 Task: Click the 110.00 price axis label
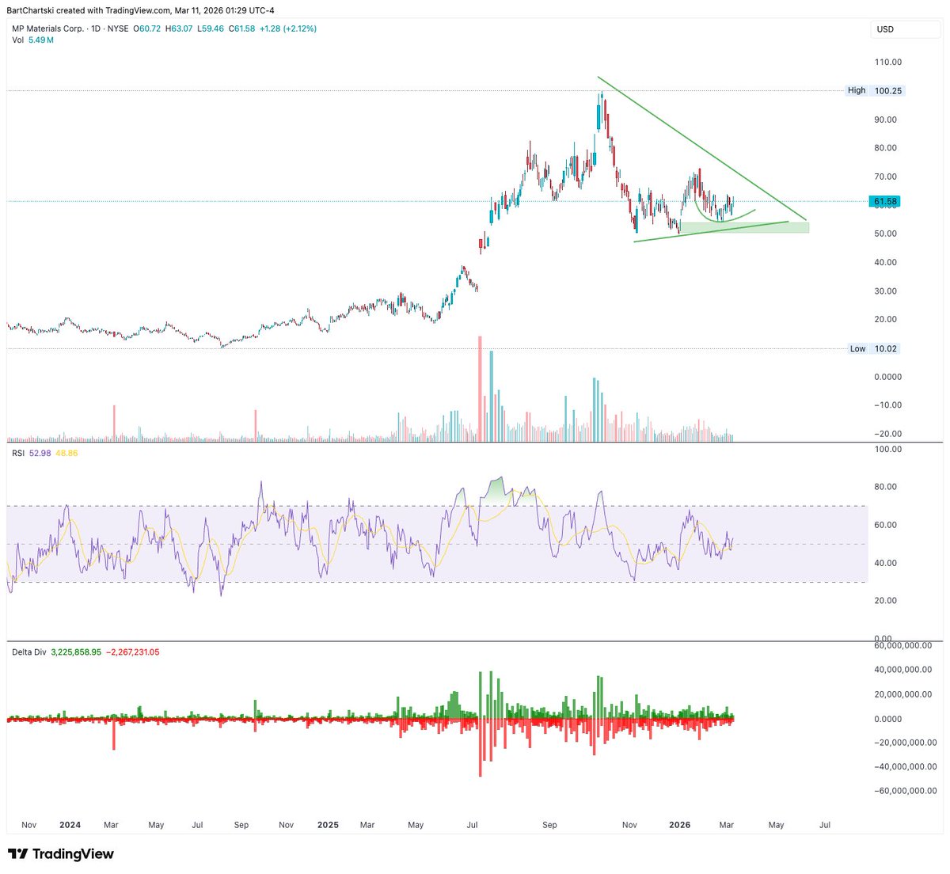(x=887, y=62)
